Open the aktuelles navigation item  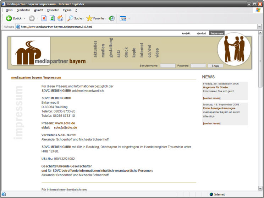coord(95,49)
